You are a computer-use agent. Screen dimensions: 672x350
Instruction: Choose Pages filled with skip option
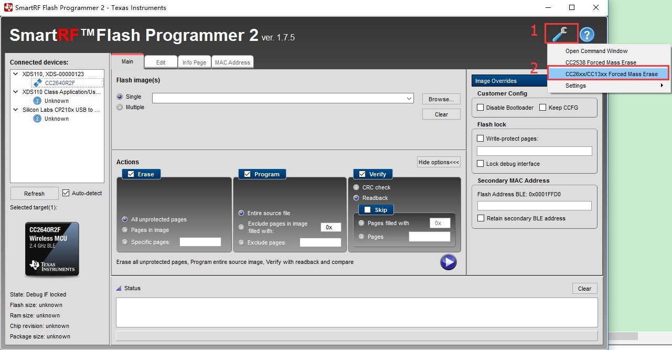pos(361,223)
